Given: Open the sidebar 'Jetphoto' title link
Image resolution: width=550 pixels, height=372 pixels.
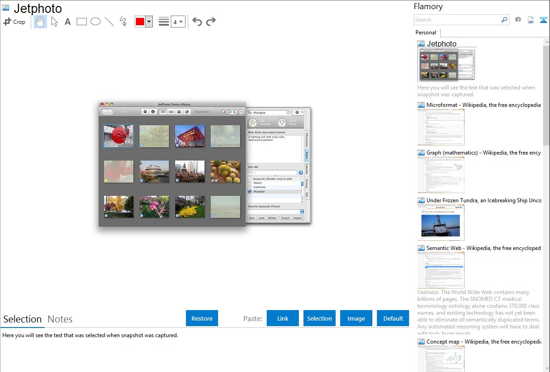Looking at the screenshot, I should tap(442, 44).
